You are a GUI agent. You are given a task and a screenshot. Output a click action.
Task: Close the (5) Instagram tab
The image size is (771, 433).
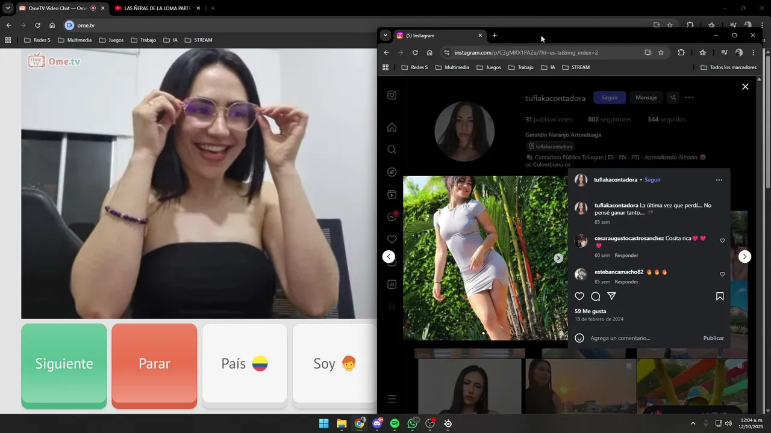[480, 35]
